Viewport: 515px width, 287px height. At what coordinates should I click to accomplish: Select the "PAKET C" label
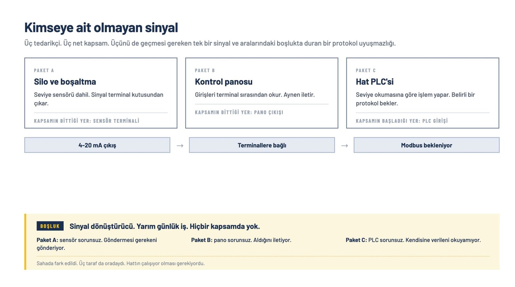(366, 70)
